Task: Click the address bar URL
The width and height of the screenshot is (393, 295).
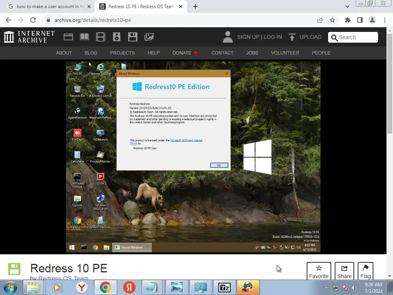Action: click(x=93, y=20)
